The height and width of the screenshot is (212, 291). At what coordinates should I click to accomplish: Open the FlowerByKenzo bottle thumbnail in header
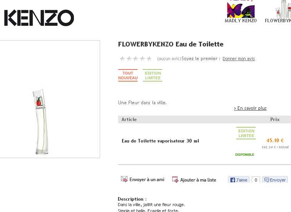283,9
